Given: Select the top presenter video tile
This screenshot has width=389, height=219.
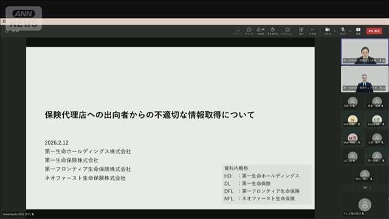Looking at the screenshot, I should click(x=365, y=52).
